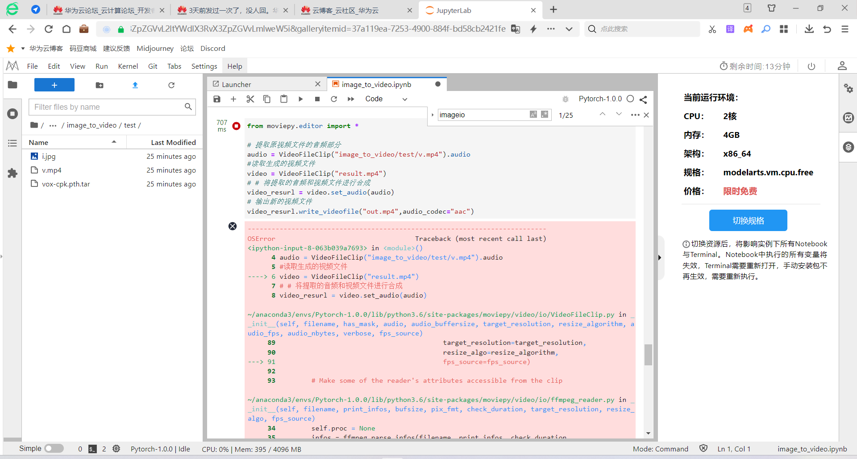Create a new folder in file browser
The height and width of the screenshot is (459, 857).
pyautogui.click(x=100, y=85)
